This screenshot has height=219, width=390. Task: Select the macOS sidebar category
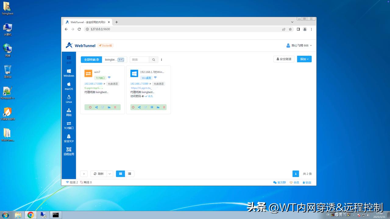click(x=69, y=86)
